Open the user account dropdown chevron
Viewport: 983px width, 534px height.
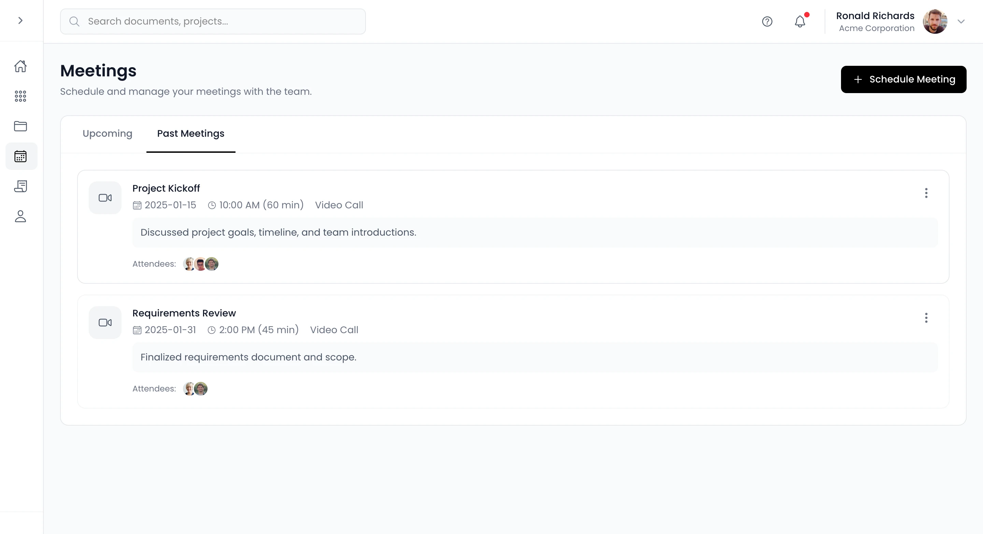tap(961, 21)
